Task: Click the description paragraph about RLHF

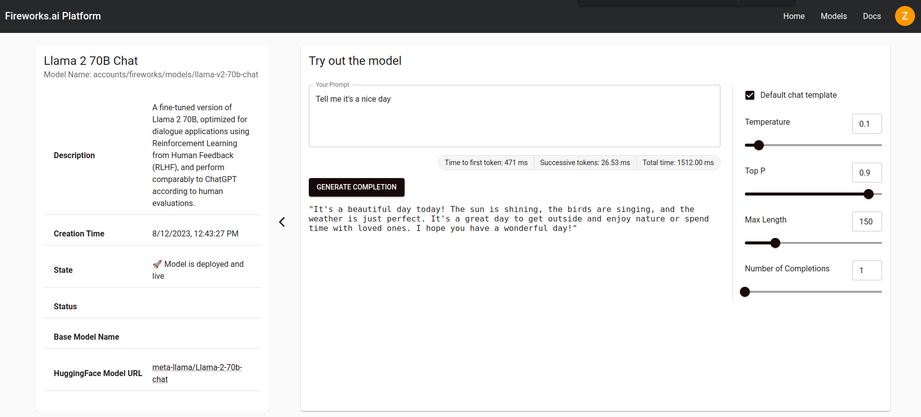Action: pyautogui.click(x=201, y=155)
